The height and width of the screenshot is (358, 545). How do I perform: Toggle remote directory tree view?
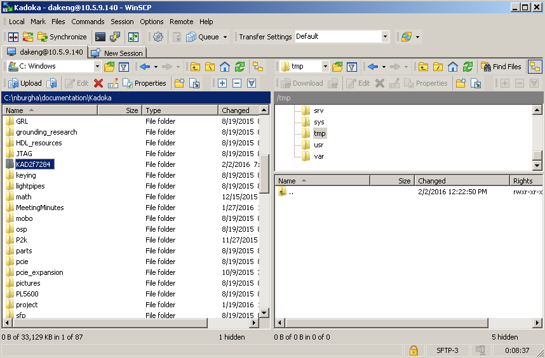[x=535, y=67]
